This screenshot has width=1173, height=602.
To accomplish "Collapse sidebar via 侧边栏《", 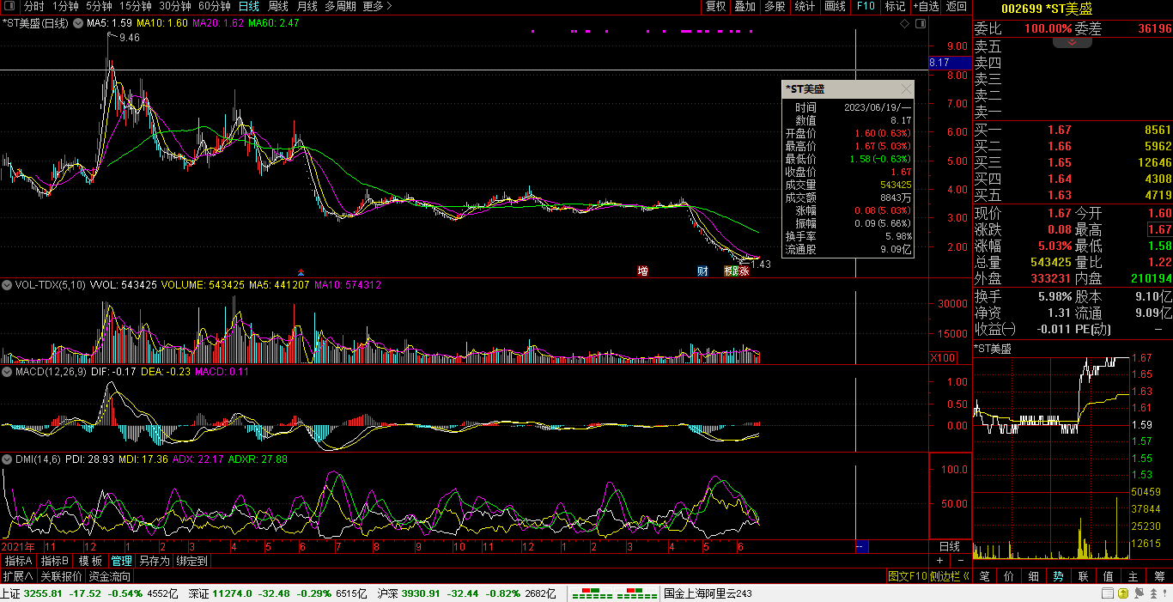I will click(950, 576).
